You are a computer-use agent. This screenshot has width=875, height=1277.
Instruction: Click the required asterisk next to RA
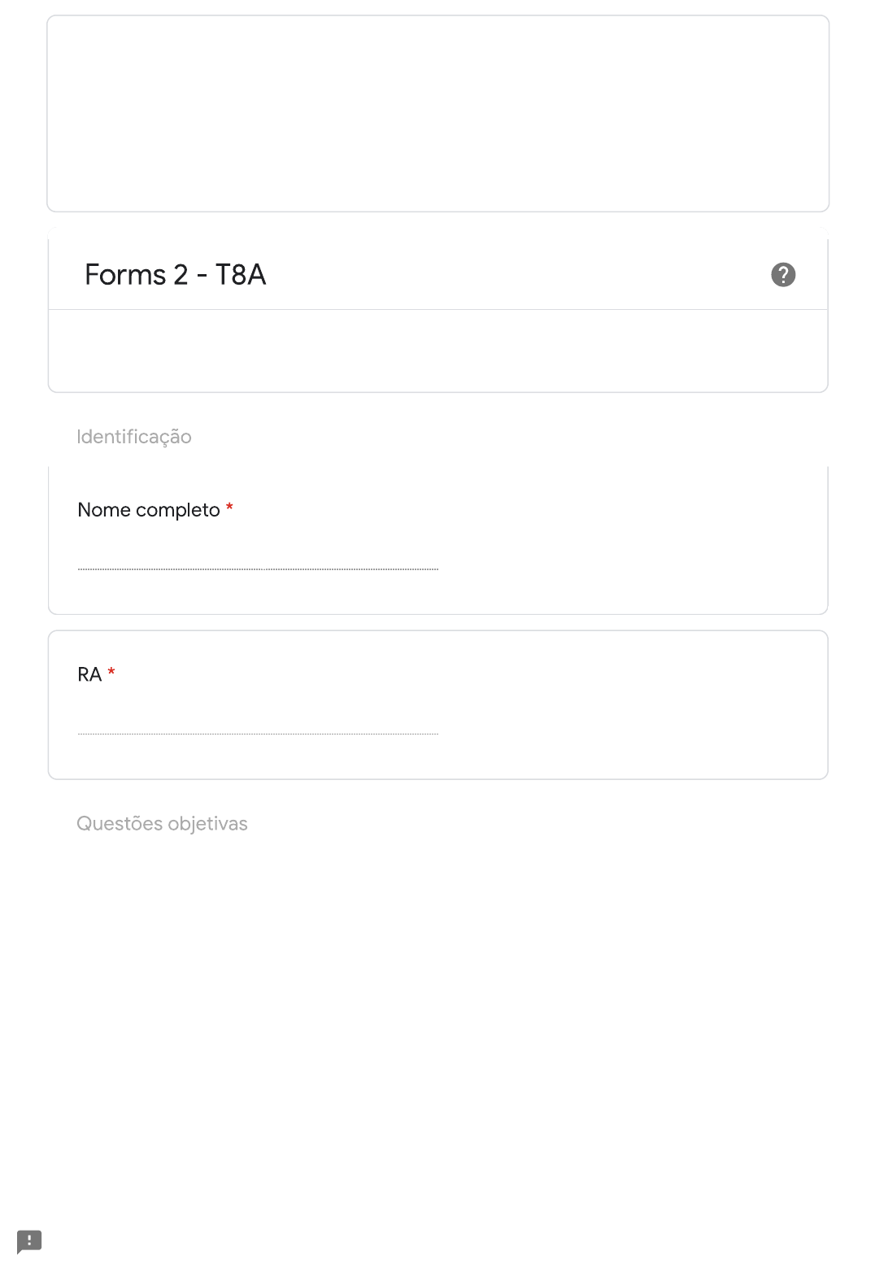111,673
